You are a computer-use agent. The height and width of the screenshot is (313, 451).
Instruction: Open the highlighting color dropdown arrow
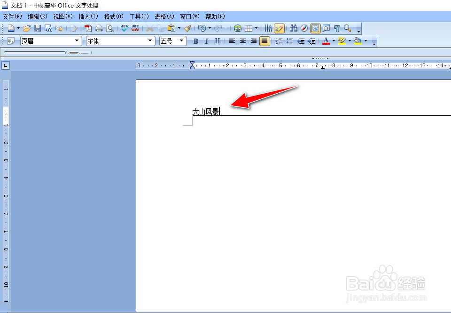point(350,41)
